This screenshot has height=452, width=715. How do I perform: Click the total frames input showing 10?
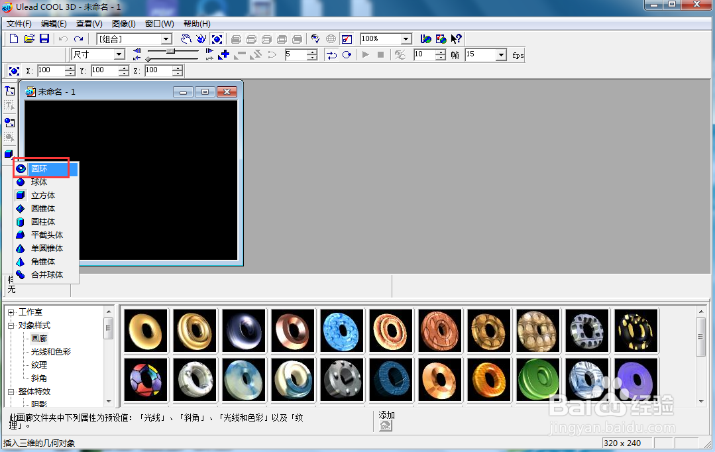tap(424, 55)
